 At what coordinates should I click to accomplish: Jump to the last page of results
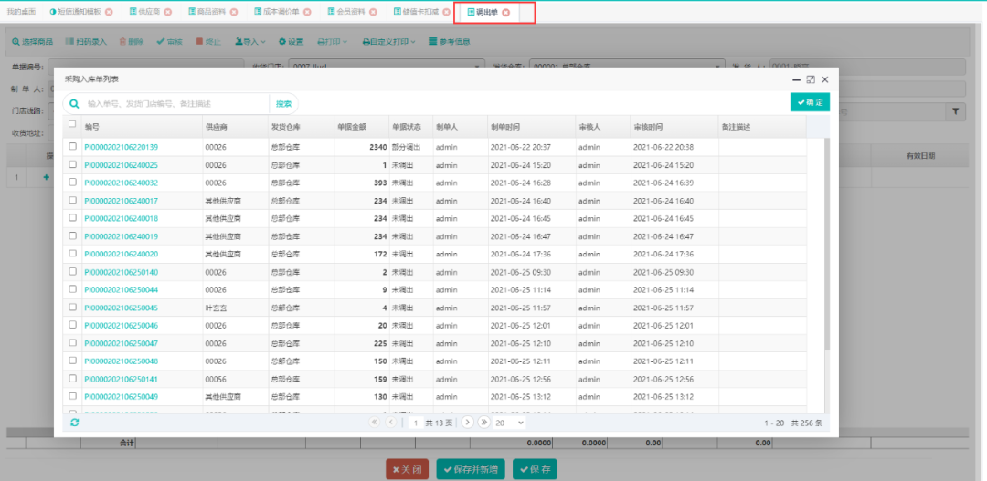[483, 423]
